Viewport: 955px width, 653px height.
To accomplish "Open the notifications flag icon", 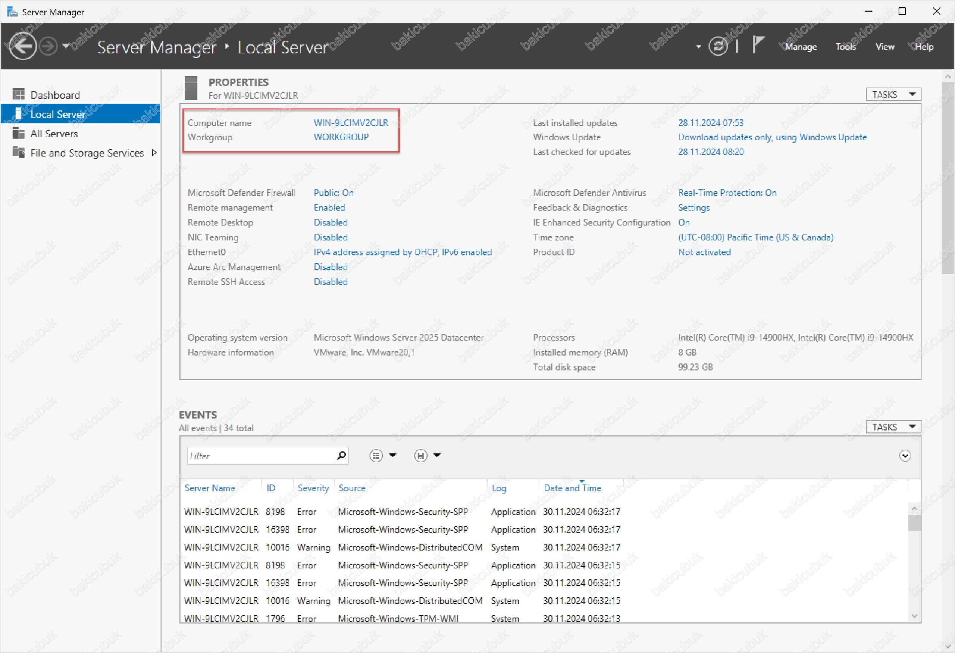I will 758,44.
